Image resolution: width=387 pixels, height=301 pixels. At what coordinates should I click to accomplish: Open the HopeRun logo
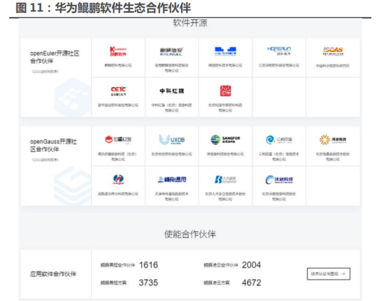(x=279, y=51)
